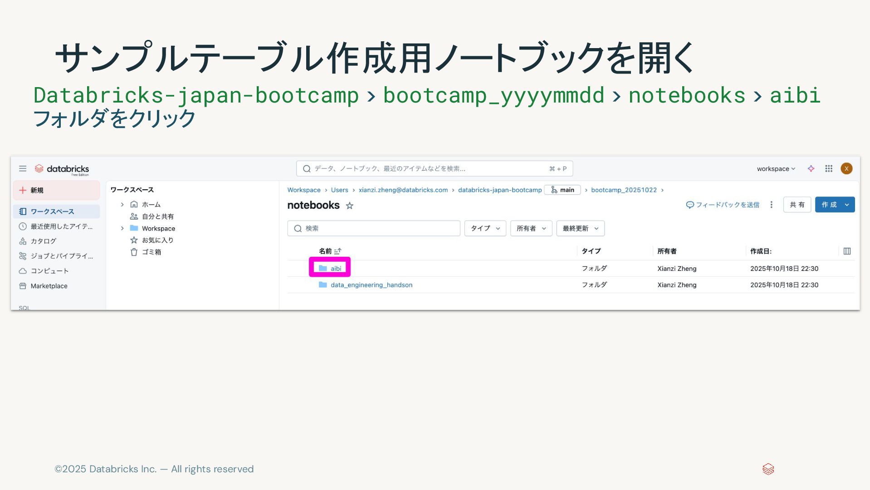Click the aibi folder icon
This screenshot has width=870, height=490.
pos(323,268)
